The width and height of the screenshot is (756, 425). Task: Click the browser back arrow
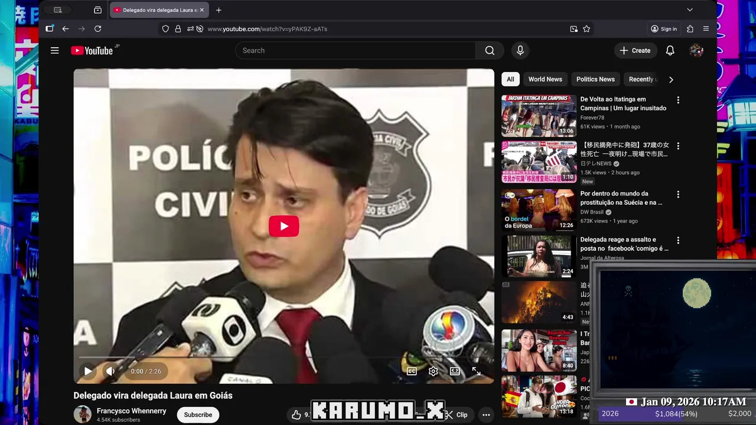click(66, 29)
